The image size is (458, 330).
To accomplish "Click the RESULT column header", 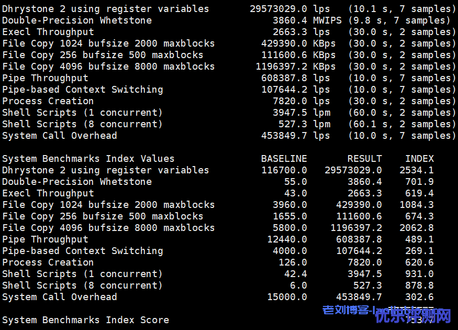I will [x=364, y=159].
